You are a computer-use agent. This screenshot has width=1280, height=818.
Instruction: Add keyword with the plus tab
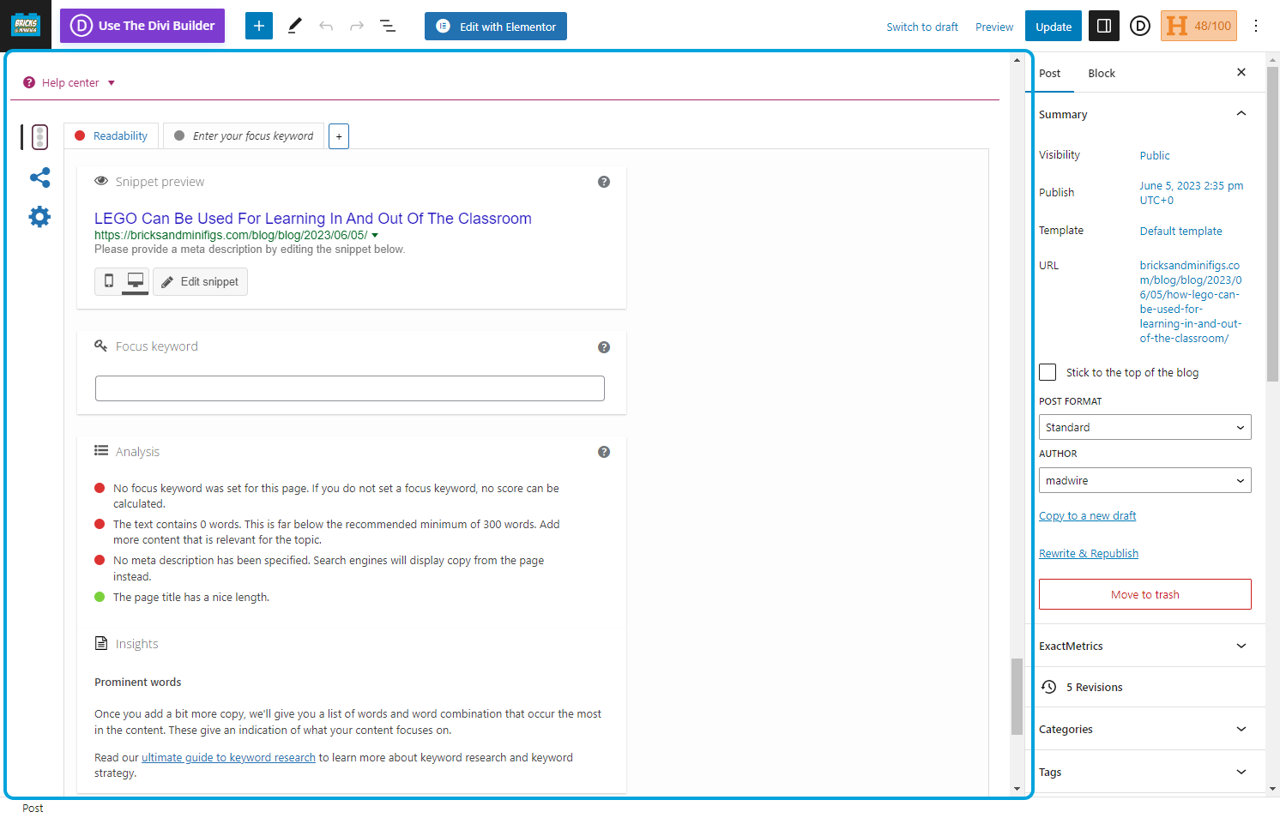[x=339, y=136]
